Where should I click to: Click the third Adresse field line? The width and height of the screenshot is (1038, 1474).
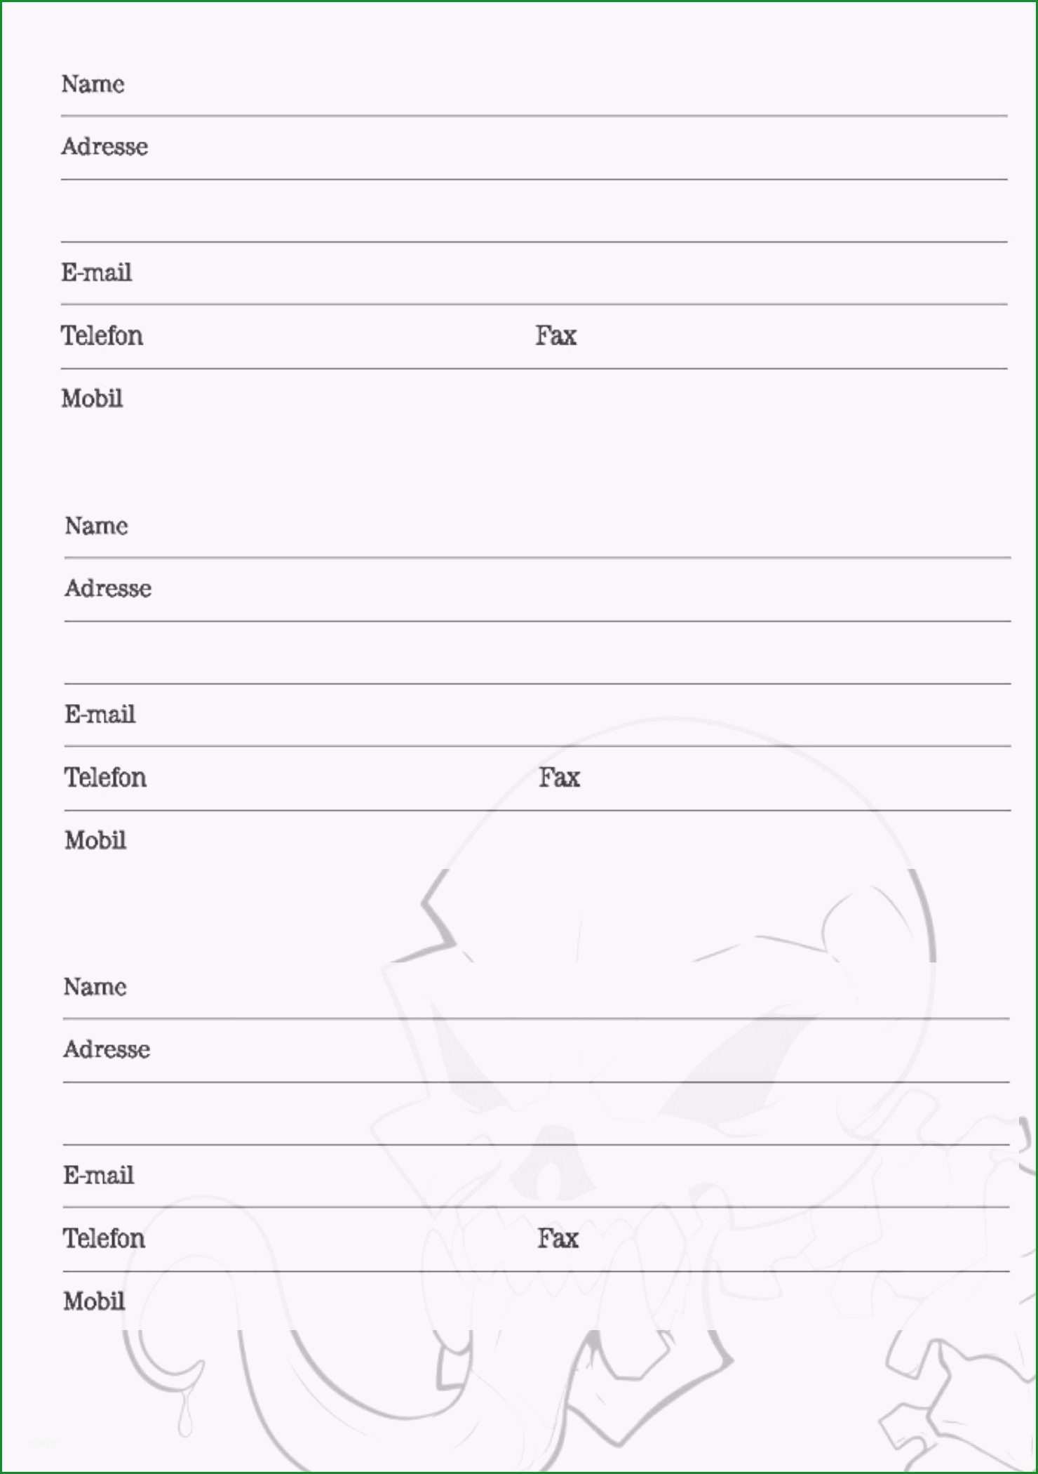point(536,1051)
